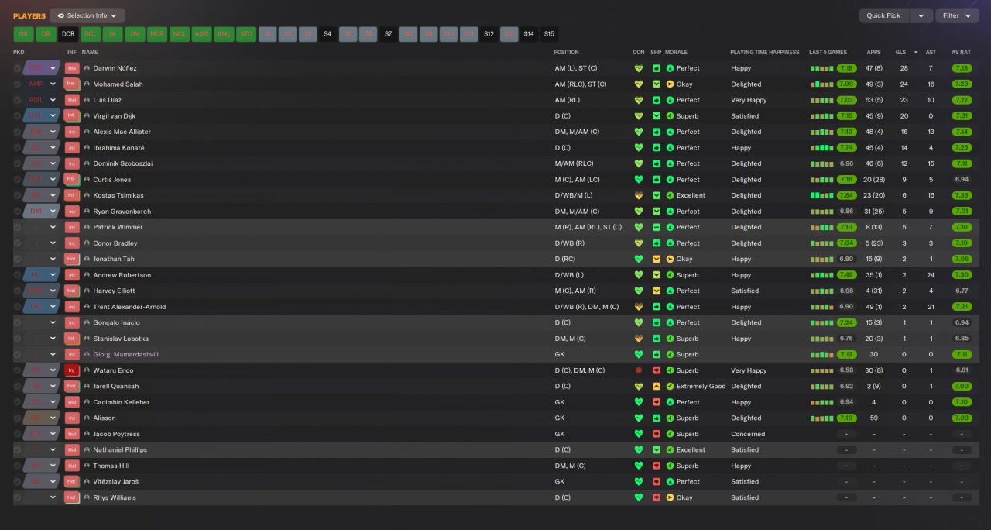
Task: Select the STC position tab
Action: (x=246, y=34)
